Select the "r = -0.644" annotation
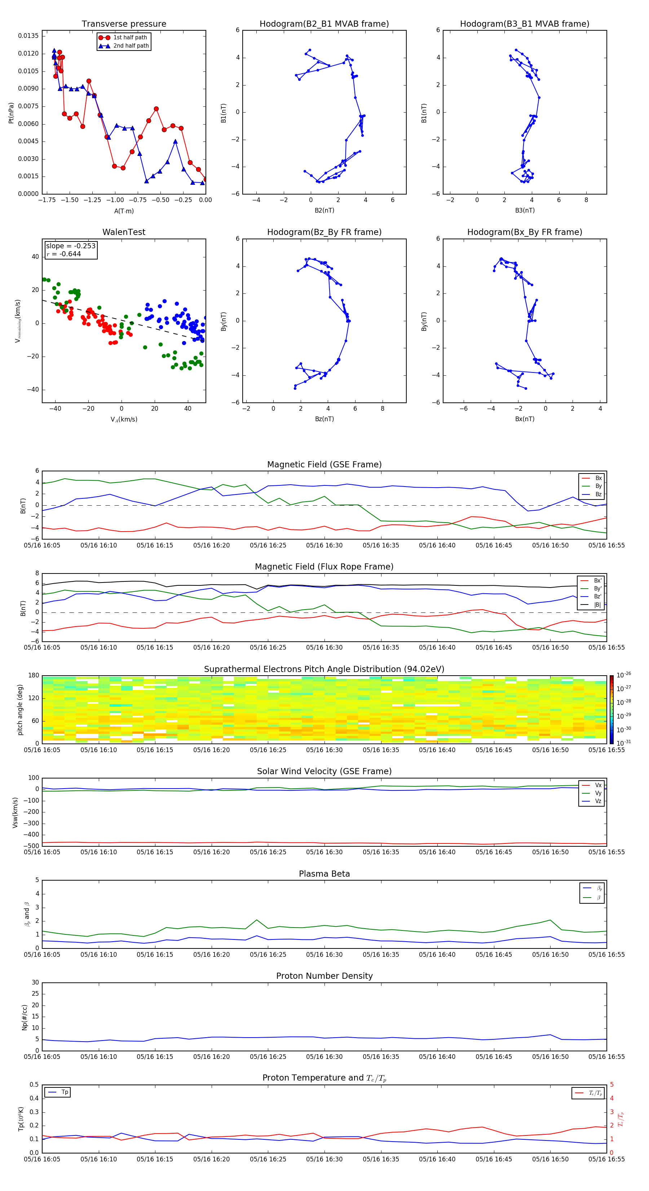The height and width of the screenshot is (1191, 649). [x=64, y=254]
